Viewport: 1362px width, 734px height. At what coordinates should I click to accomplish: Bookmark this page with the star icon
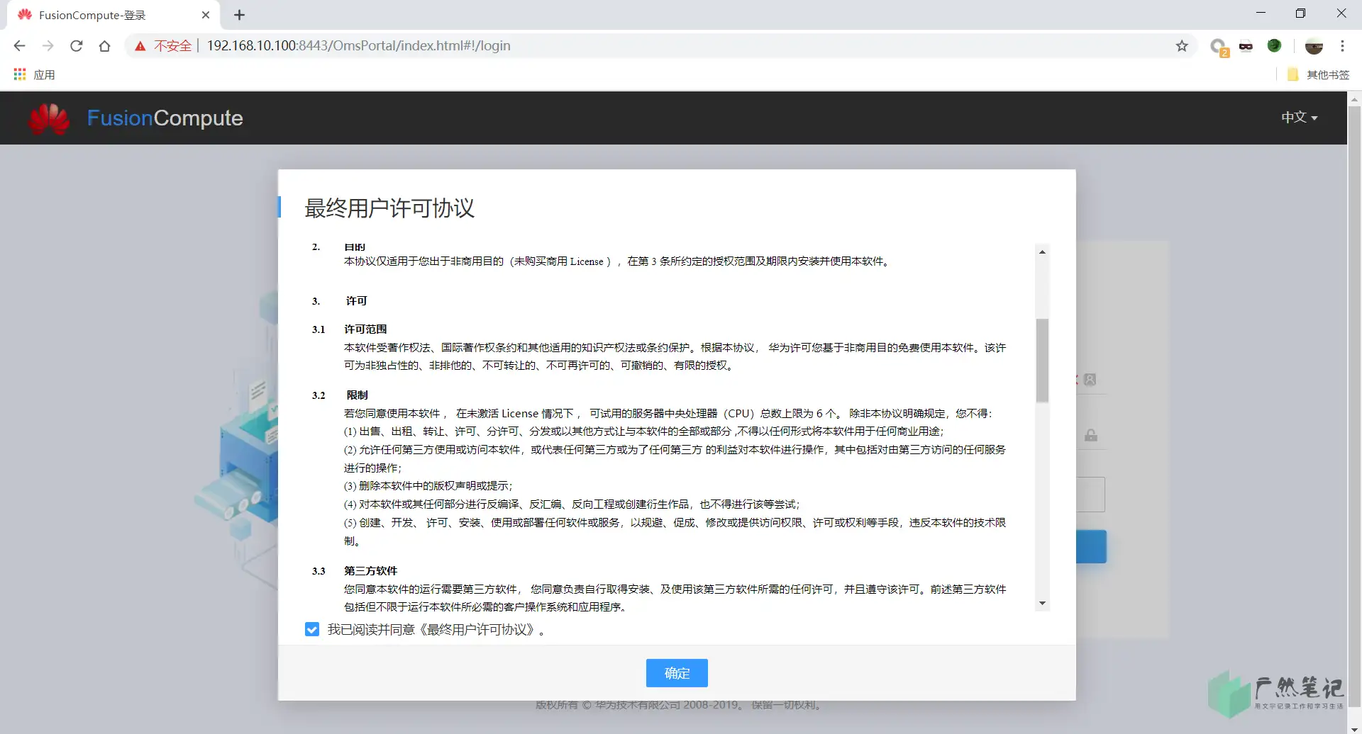point(1182,46)
